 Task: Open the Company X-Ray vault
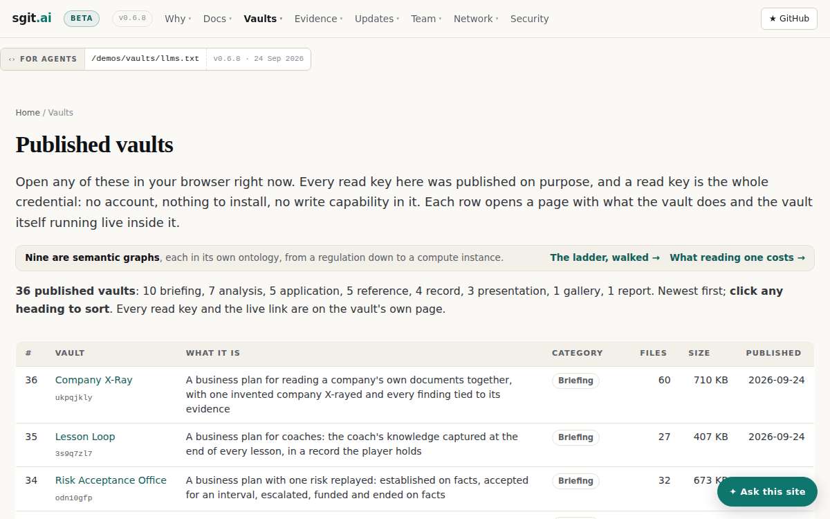(x=93, y=380)
